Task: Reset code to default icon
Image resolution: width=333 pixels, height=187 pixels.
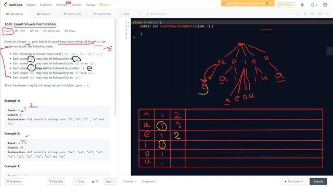Action: point(312,14)
